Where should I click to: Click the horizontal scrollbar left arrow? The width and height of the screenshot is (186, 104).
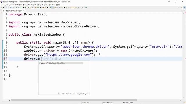click(x=10, y=100)
